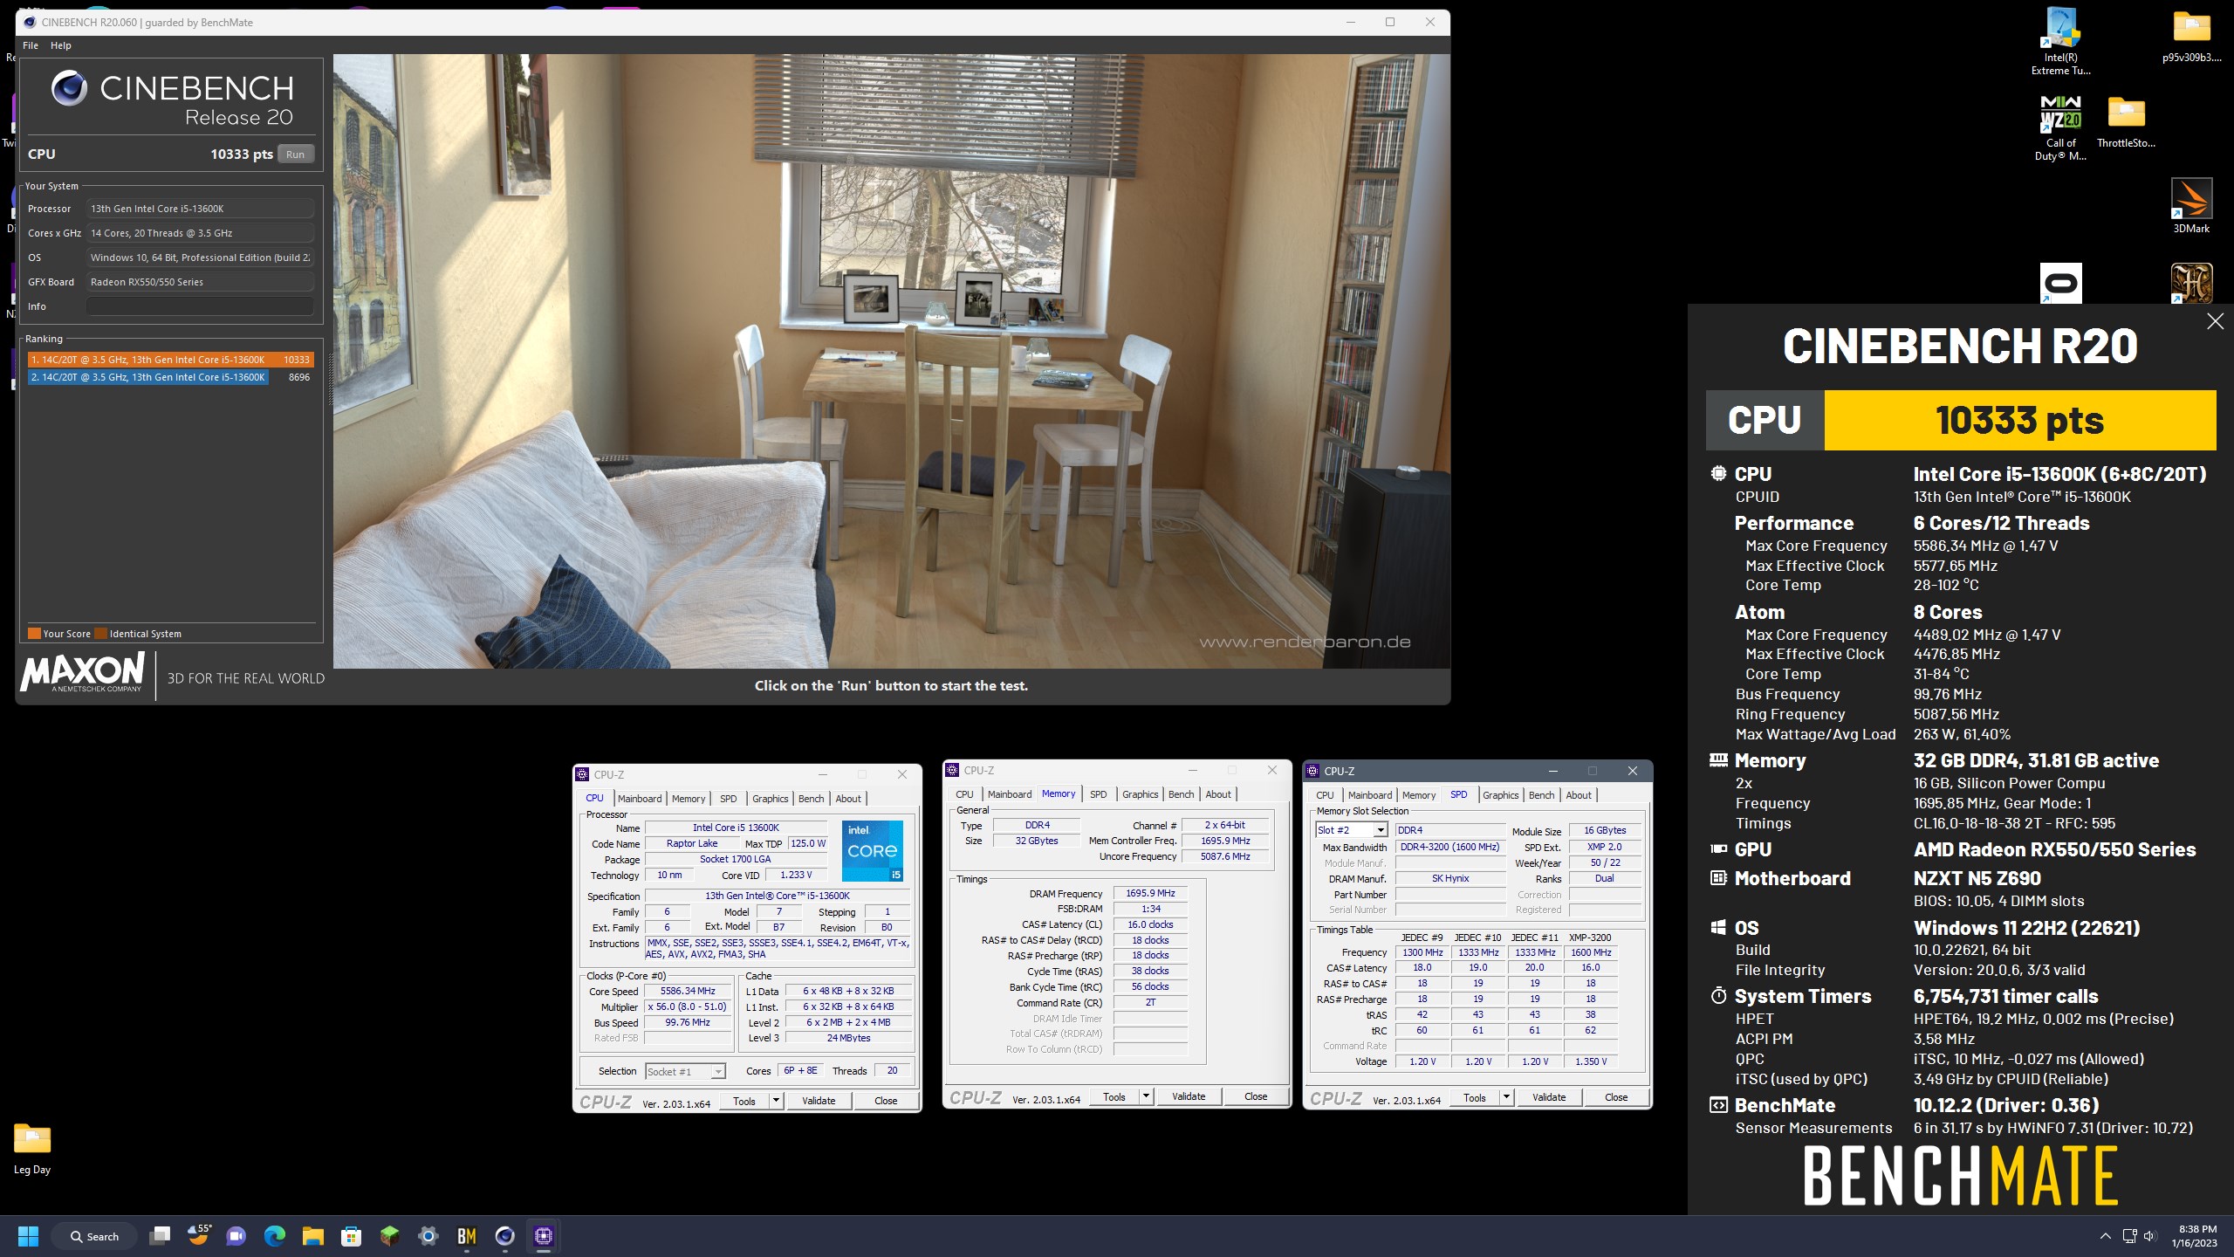Select ranking row with score 10333
Viewport: 2234px width, 1257px height.
[x=171, y=360]
